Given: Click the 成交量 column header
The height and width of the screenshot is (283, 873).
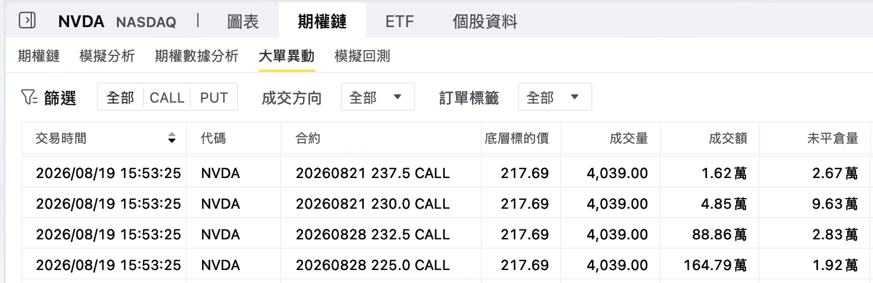Looking at the screenshot, I should point(628,139).
